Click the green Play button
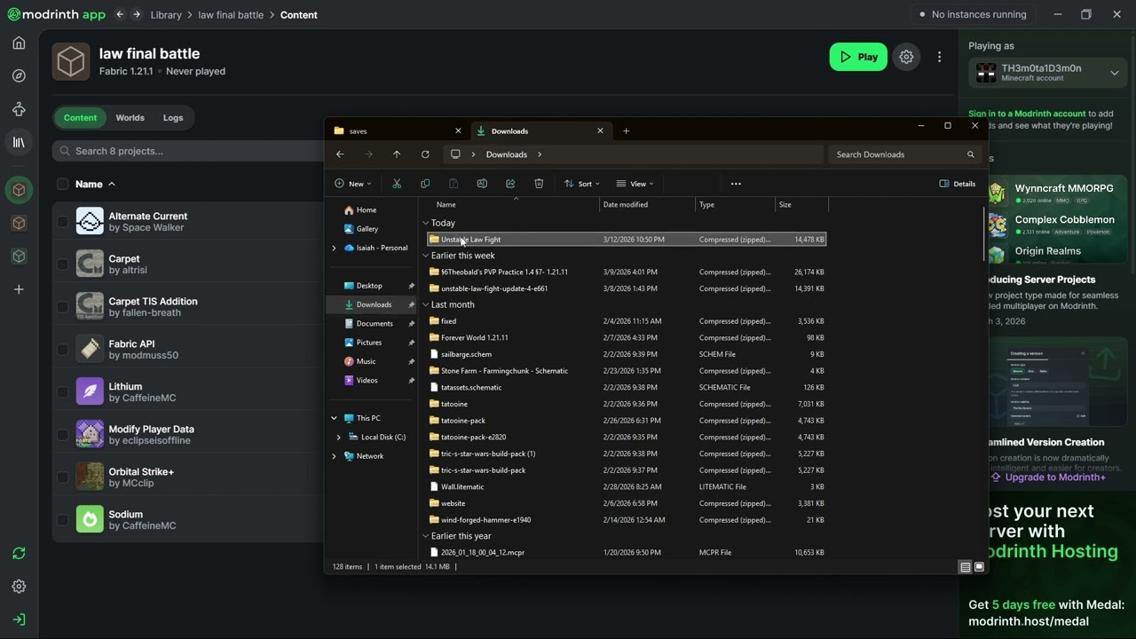The height and width of the screenshot is (639, 1136). coord(858,57)
